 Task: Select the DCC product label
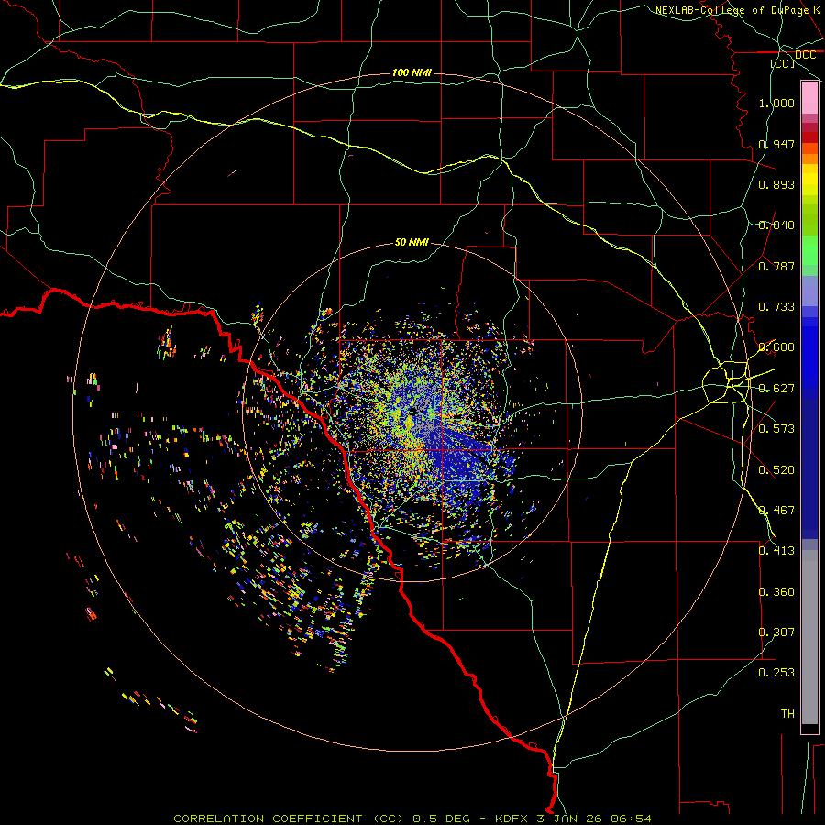(805, 55)
